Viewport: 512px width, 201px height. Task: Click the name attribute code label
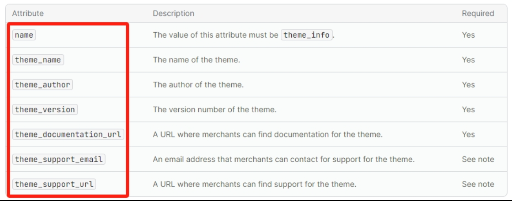click(x=24, y=35)
